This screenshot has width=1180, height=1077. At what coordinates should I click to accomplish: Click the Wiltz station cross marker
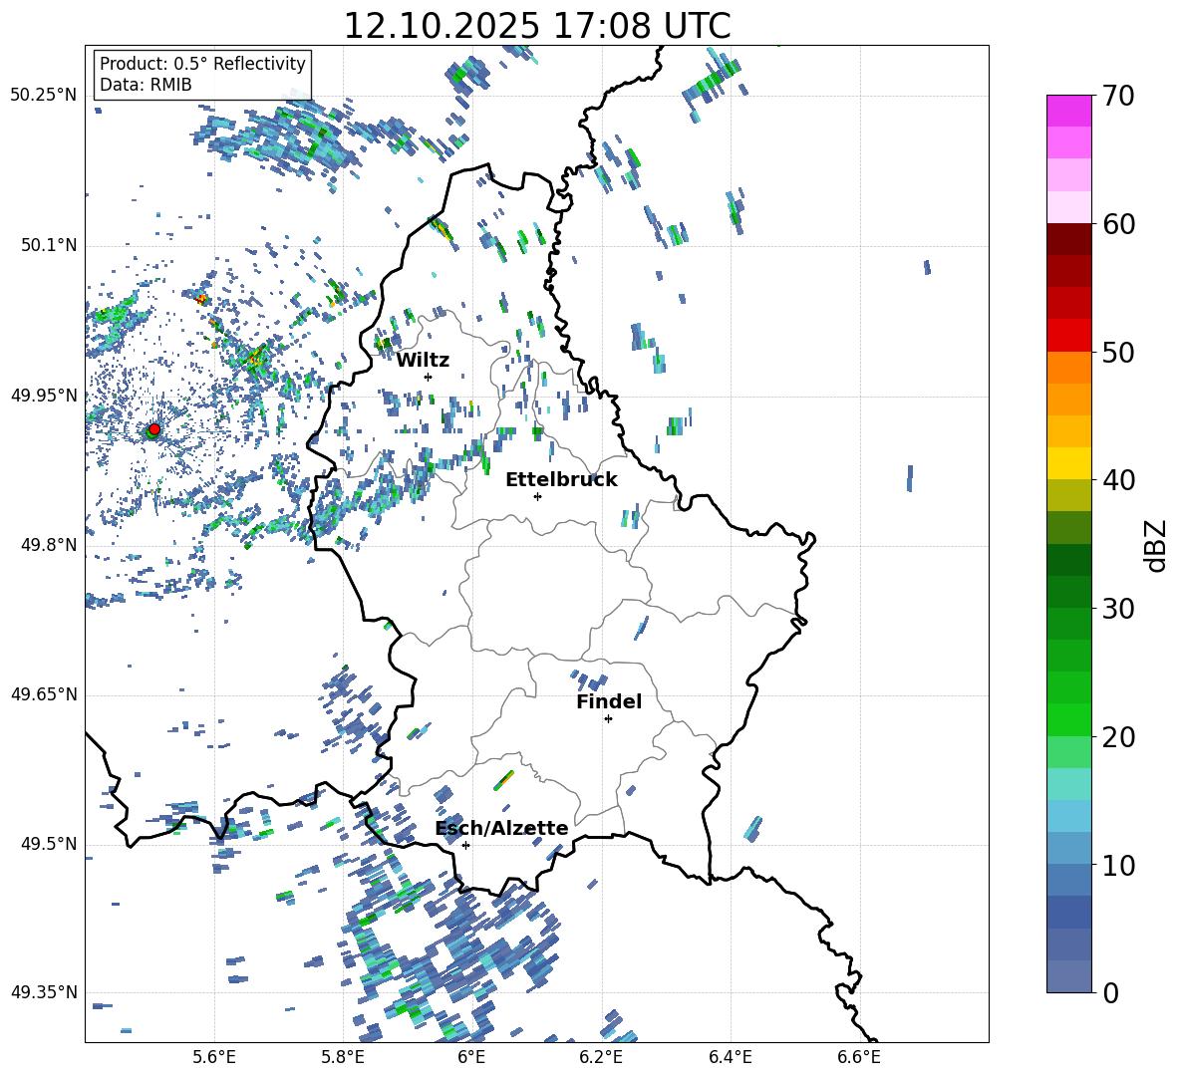pos(429,377)
